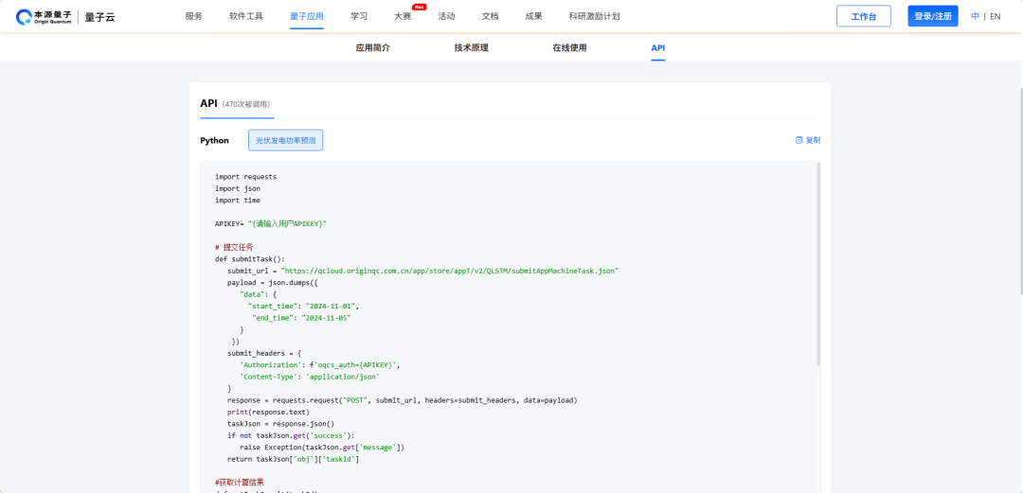This screenshot has height=493, width=1023.
Task: Click the # 提交任务 comment
Action: click(234, 247)
